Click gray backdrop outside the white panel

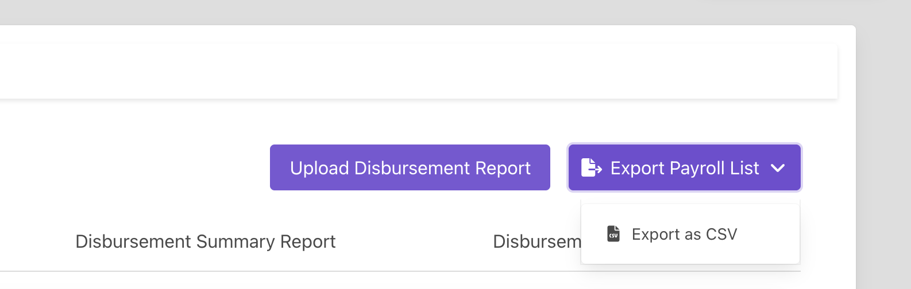[x=883, y=143]
